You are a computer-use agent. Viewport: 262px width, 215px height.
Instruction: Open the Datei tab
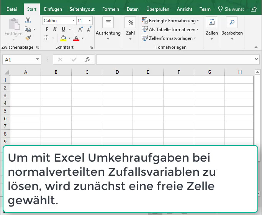12,9
